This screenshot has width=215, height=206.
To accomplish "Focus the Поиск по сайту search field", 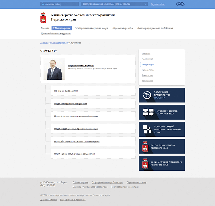I will (x=61, y=4).
